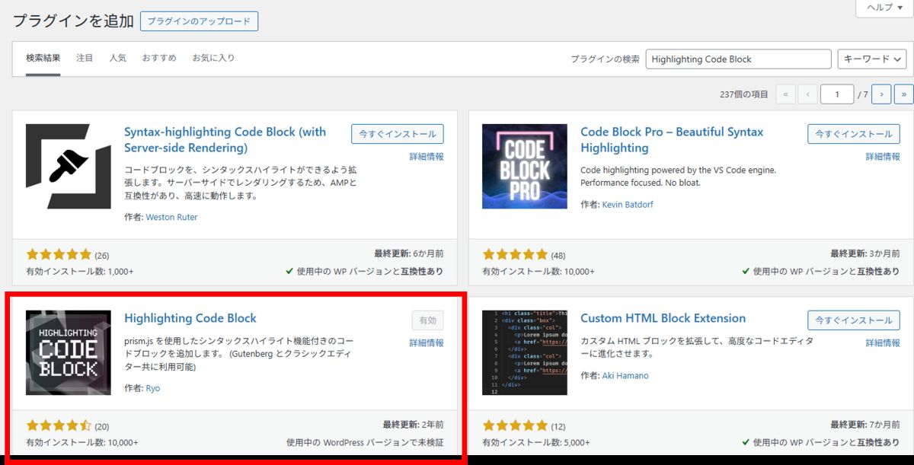Image resolution: width=914 pixels, height=465 pixels.
Task: Install Custom HTML Block Extension plugin
Action: pyautogui.click(x=853, y=320)
